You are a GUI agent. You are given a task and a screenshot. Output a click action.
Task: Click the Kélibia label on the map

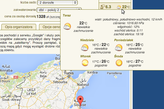(92, 72)
